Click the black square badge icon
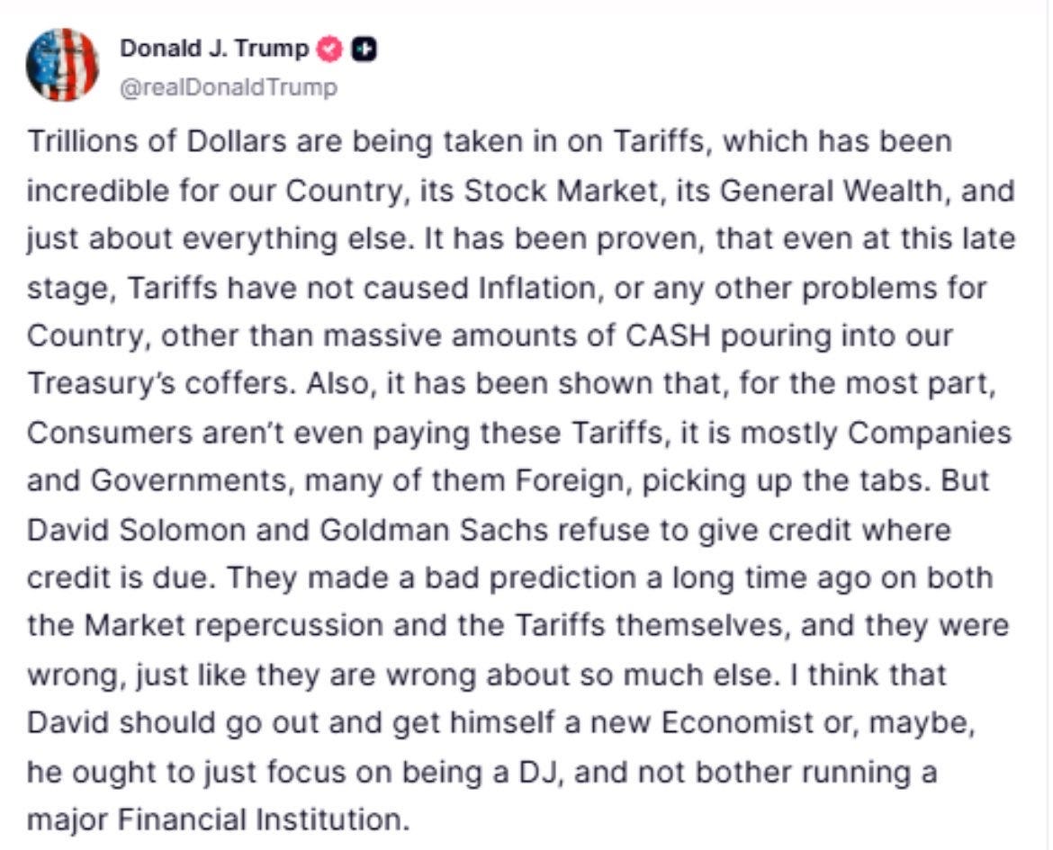This screenshot has width=1053, height=850. click(364, 49)
